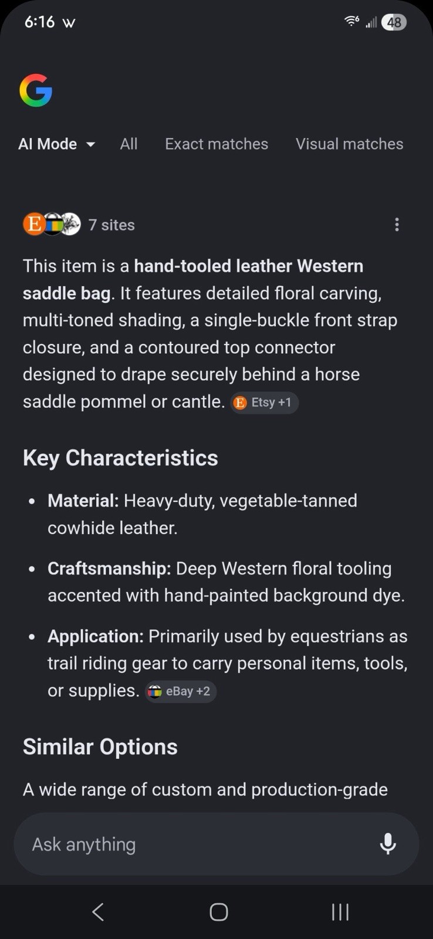Tap the Android back navigation button
The height and width of the screenshot is (939, 433).
pos(98,911)
